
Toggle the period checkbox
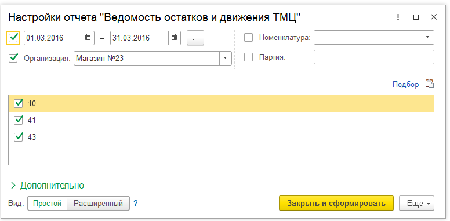[13, 38]
